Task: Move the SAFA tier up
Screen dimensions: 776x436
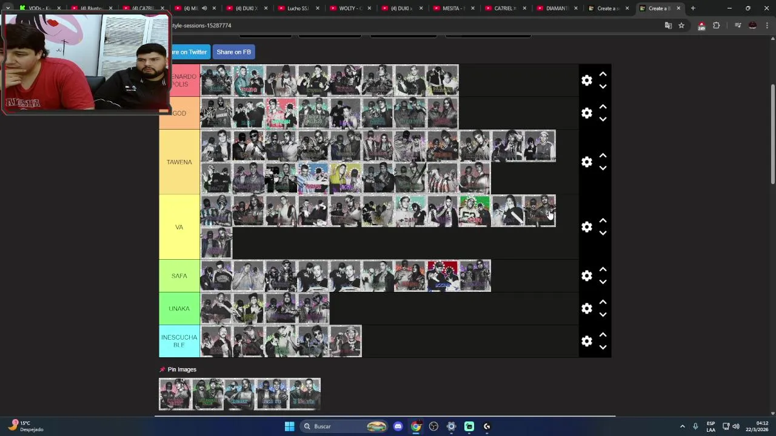Action: (603, 269)
